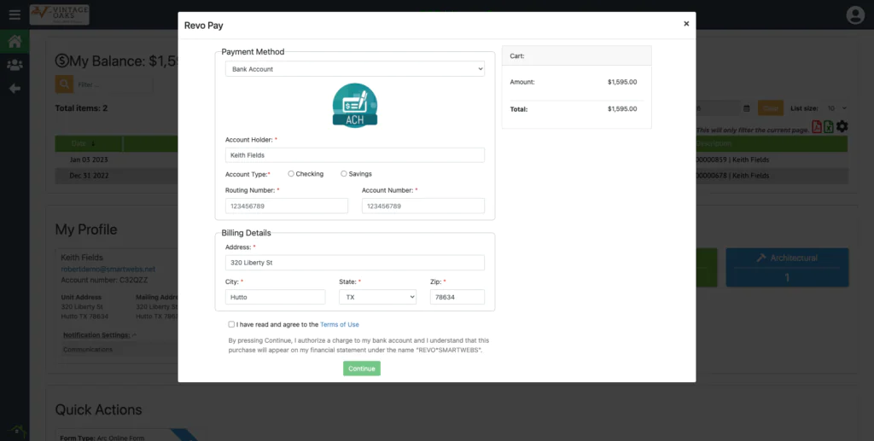
Task: Click the Continue button
Action: 362,368
